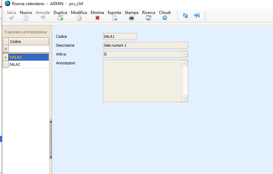Image resolution: width=273 pixels, height=174 pixels.
Task: Delete the record using Elimina
Action: click(x=97, y=18)
